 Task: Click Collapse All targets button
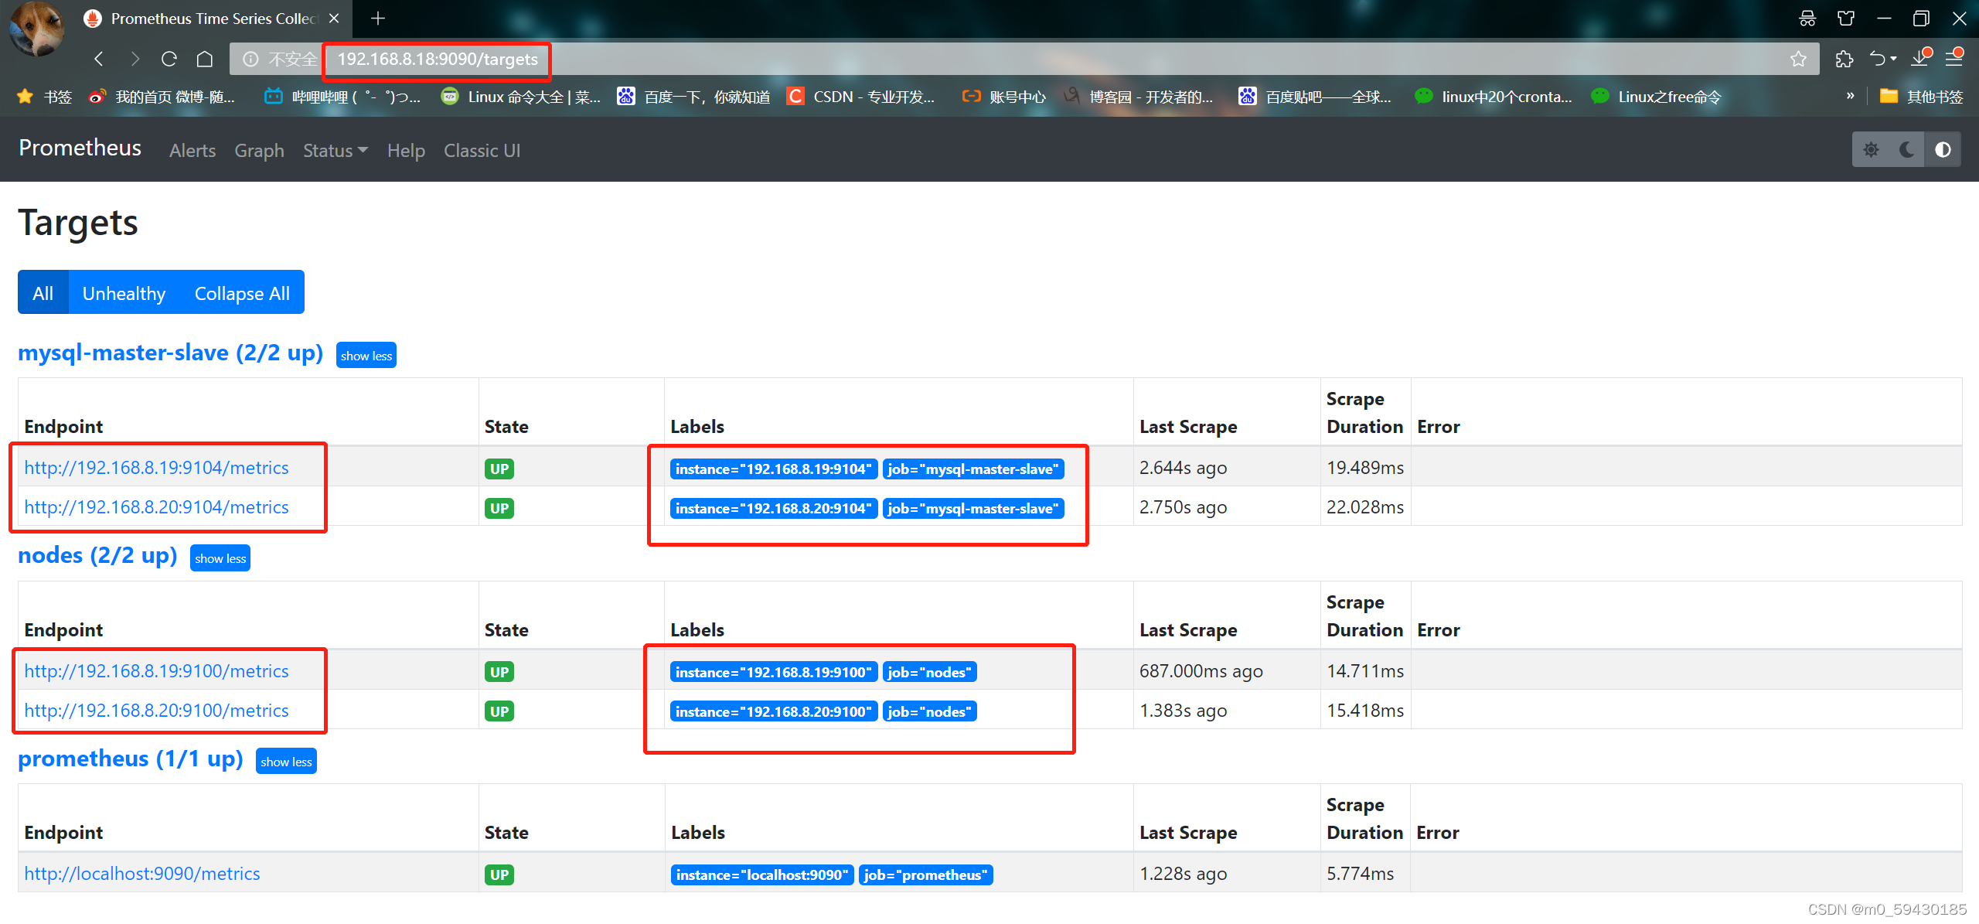(242, 293)
